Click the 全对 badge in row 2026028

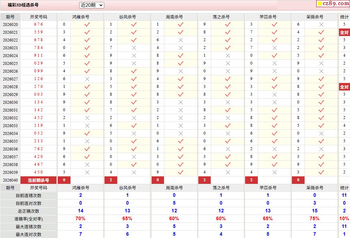coord(344,87)
